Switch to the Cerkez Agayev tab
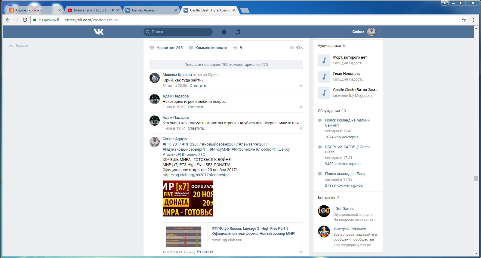 coord(144,10)
